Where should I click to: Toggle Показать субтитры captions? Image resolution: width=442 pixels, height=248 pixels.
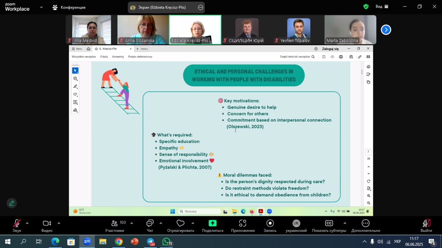pyautogui.click(x=329, y=226)
